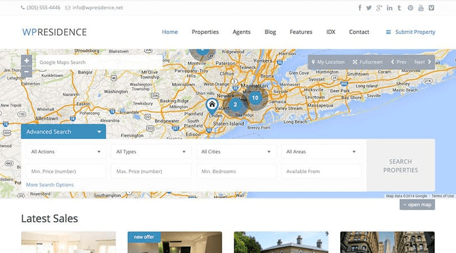Viewport: 456px width, 253px height.
Task: Open the Vimeo social icon
Action: [x=431, y=8]
